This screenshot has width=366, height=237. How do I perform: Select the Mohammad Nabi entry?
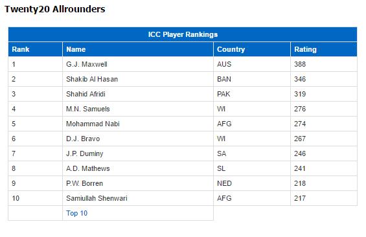[93, 124]
